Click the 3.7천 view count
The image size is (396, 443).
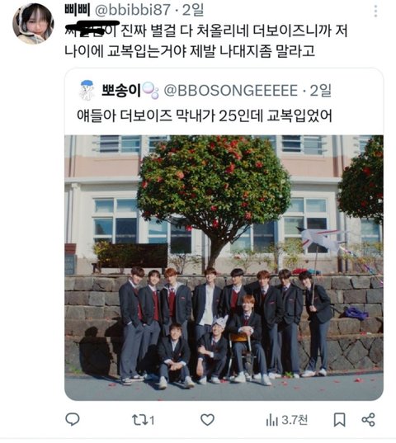[295, 420]
